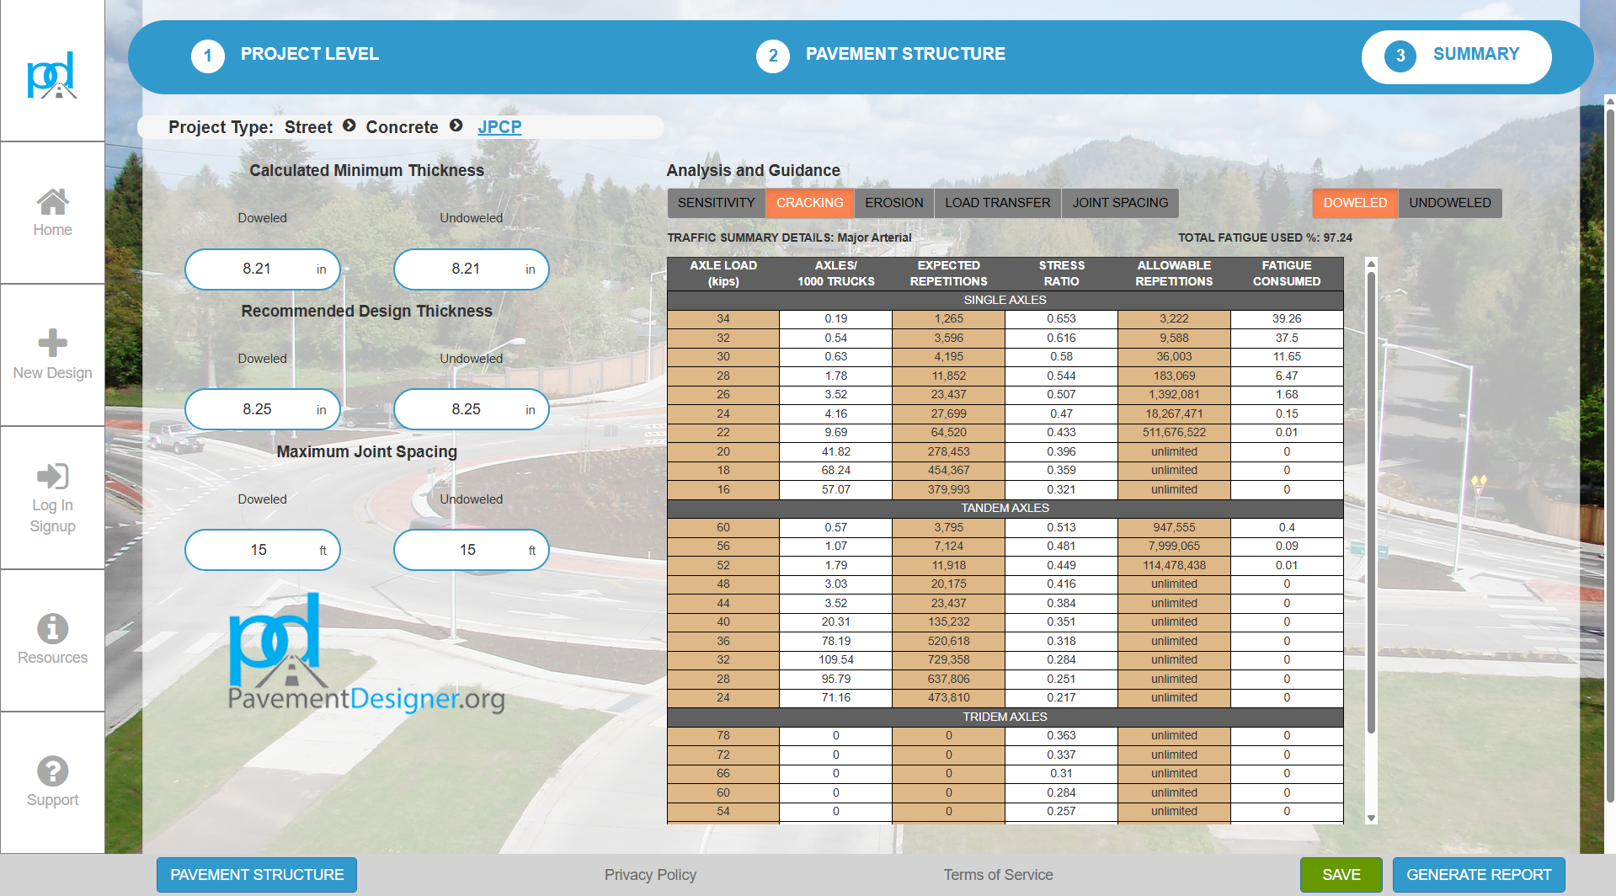Open the Resources info icon
Image resolution: width=1616 pixels, height=896 pixels.
[52, 629]
